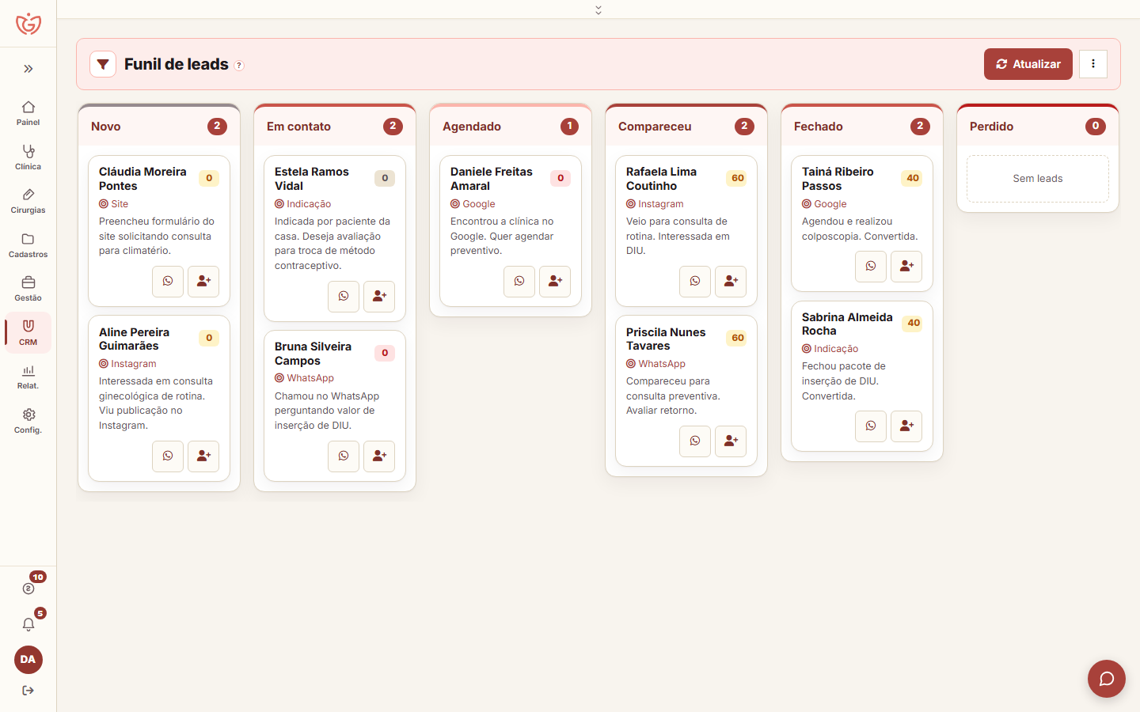The width and height of the screenshot is (1140, 712).
Task: Log out using the exit icon
Action: point(28,691)
